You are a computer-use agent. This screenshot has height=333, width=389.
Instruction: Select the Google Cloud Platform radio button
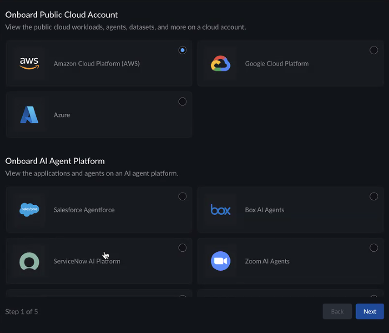[x=374, y=50]
